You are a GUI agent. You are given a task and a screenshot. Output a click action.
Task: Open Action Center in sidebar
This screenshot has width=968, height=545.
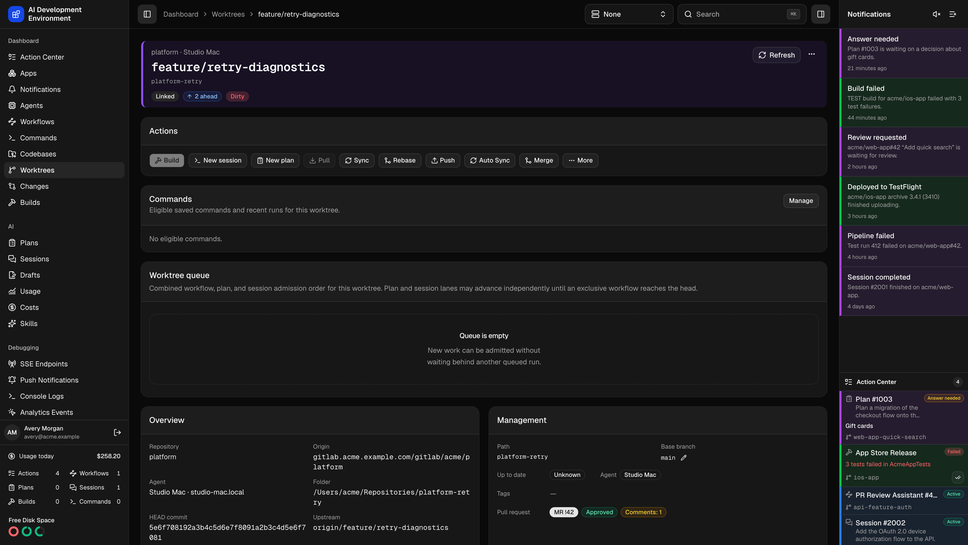click(64, 57)
